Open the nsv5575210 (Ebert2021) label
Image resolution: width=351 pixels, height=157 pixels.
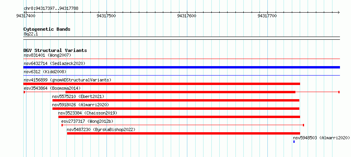78,96
